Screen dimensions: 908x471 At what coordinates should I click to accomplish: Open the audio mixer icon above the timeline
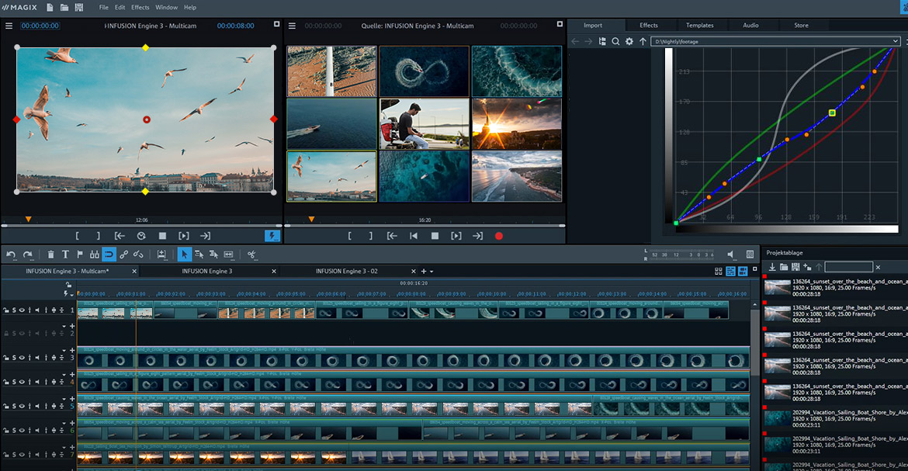(x=750, y=254)
